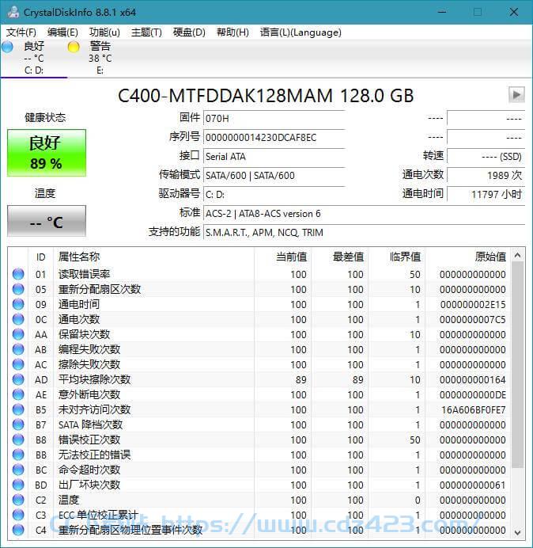Screen dimensions: 533x548
Task: Click the status icon for 0C 通电次数
Action: tap(18, 319)
